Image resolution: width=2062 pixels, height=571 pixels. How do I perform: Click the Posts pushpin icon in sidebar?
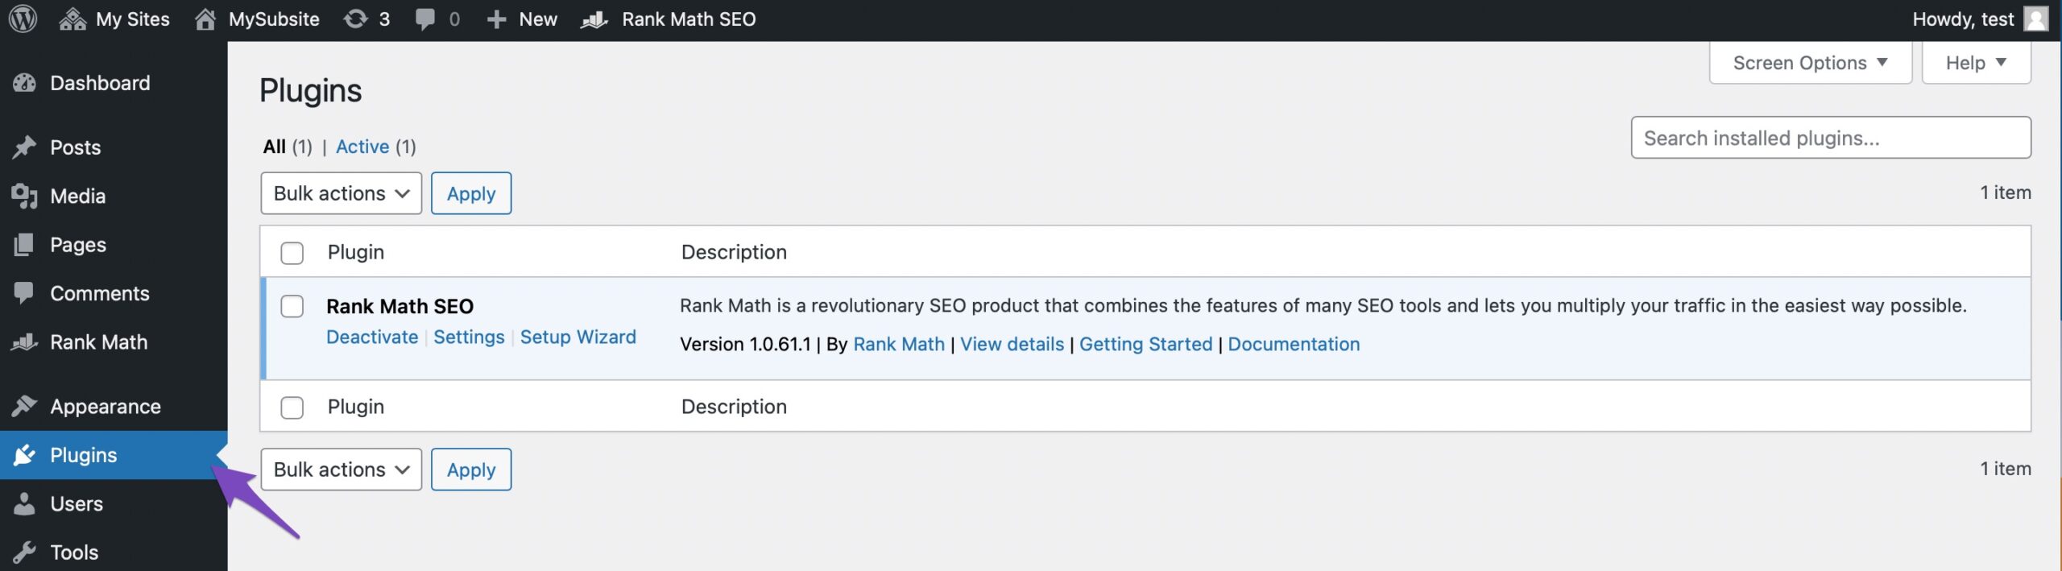[x=24, y=147]
